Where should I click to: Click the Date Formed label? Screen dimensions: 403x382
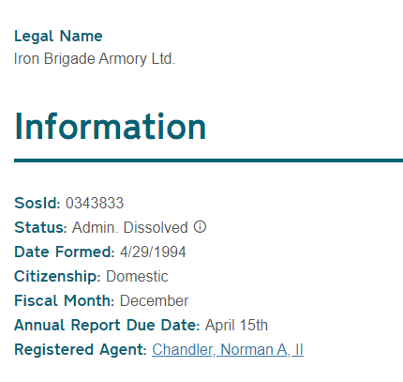click(x=65, y=252)
